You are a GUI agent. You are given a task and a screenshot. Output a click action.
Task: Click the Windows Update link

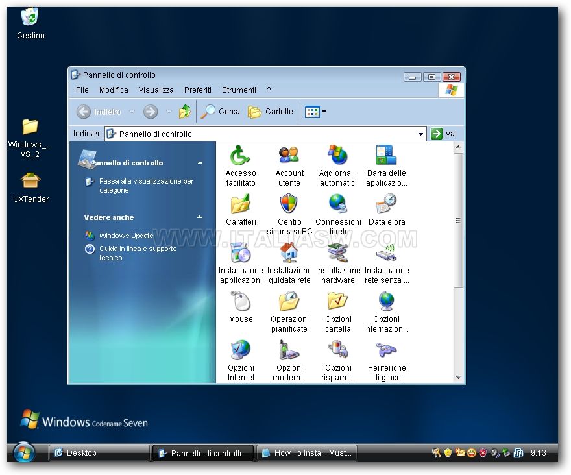click(x=126, y=236)
